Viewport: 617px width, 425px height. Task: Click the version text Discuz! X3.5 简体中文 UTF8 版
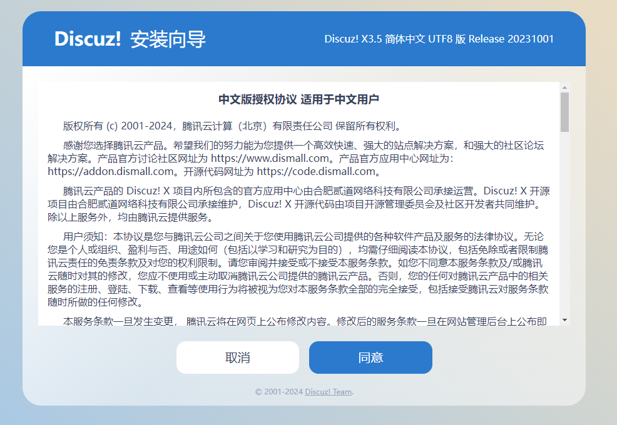pyautogui.click(x=395, y=39)
